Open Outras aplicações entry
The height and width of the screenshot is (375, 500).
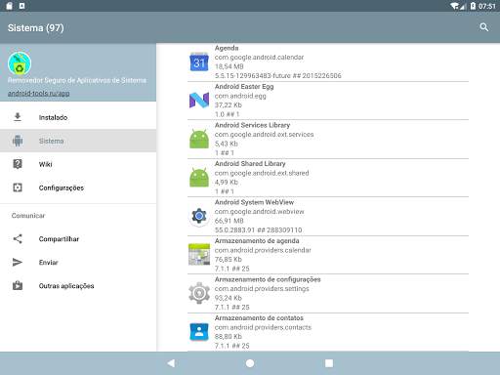click(78, 286)
